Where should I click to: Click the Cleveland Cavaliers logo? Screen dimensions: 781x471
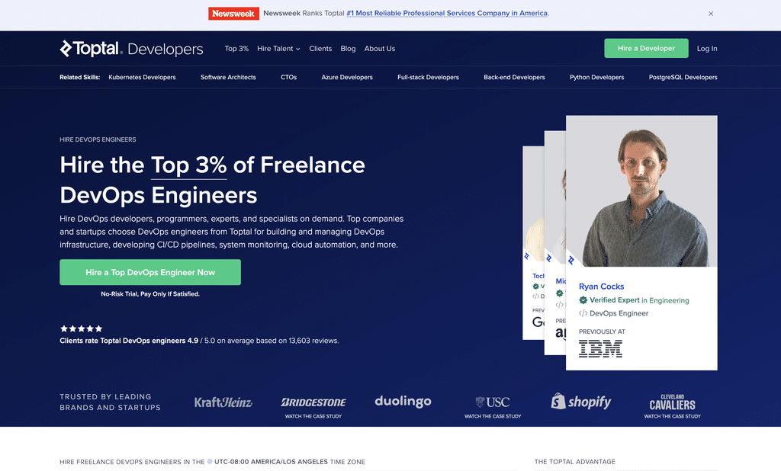tap(672, 403)
